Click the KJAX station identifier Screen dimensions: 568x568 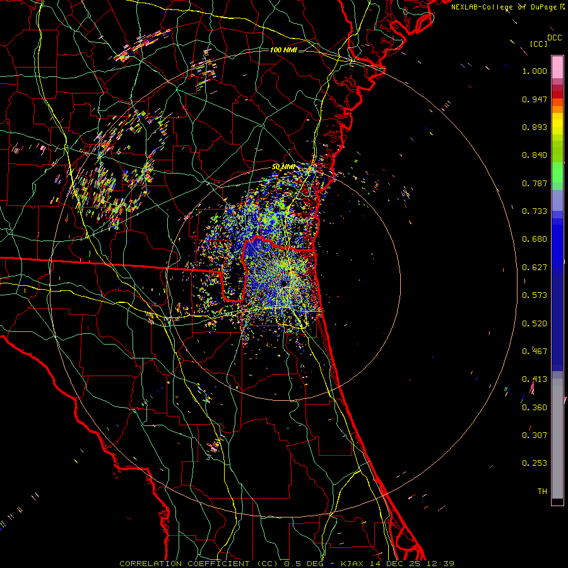[x=352, y=564]
